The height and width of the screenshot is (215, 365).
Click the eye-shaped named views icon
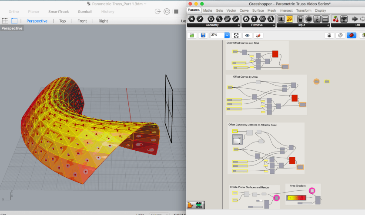pos(248,35)
